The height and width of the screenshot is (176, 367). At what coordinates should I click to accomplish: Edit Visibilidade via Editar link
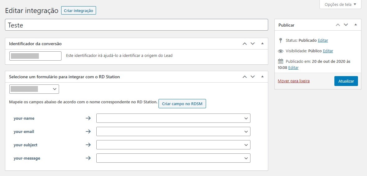(328, 51)
